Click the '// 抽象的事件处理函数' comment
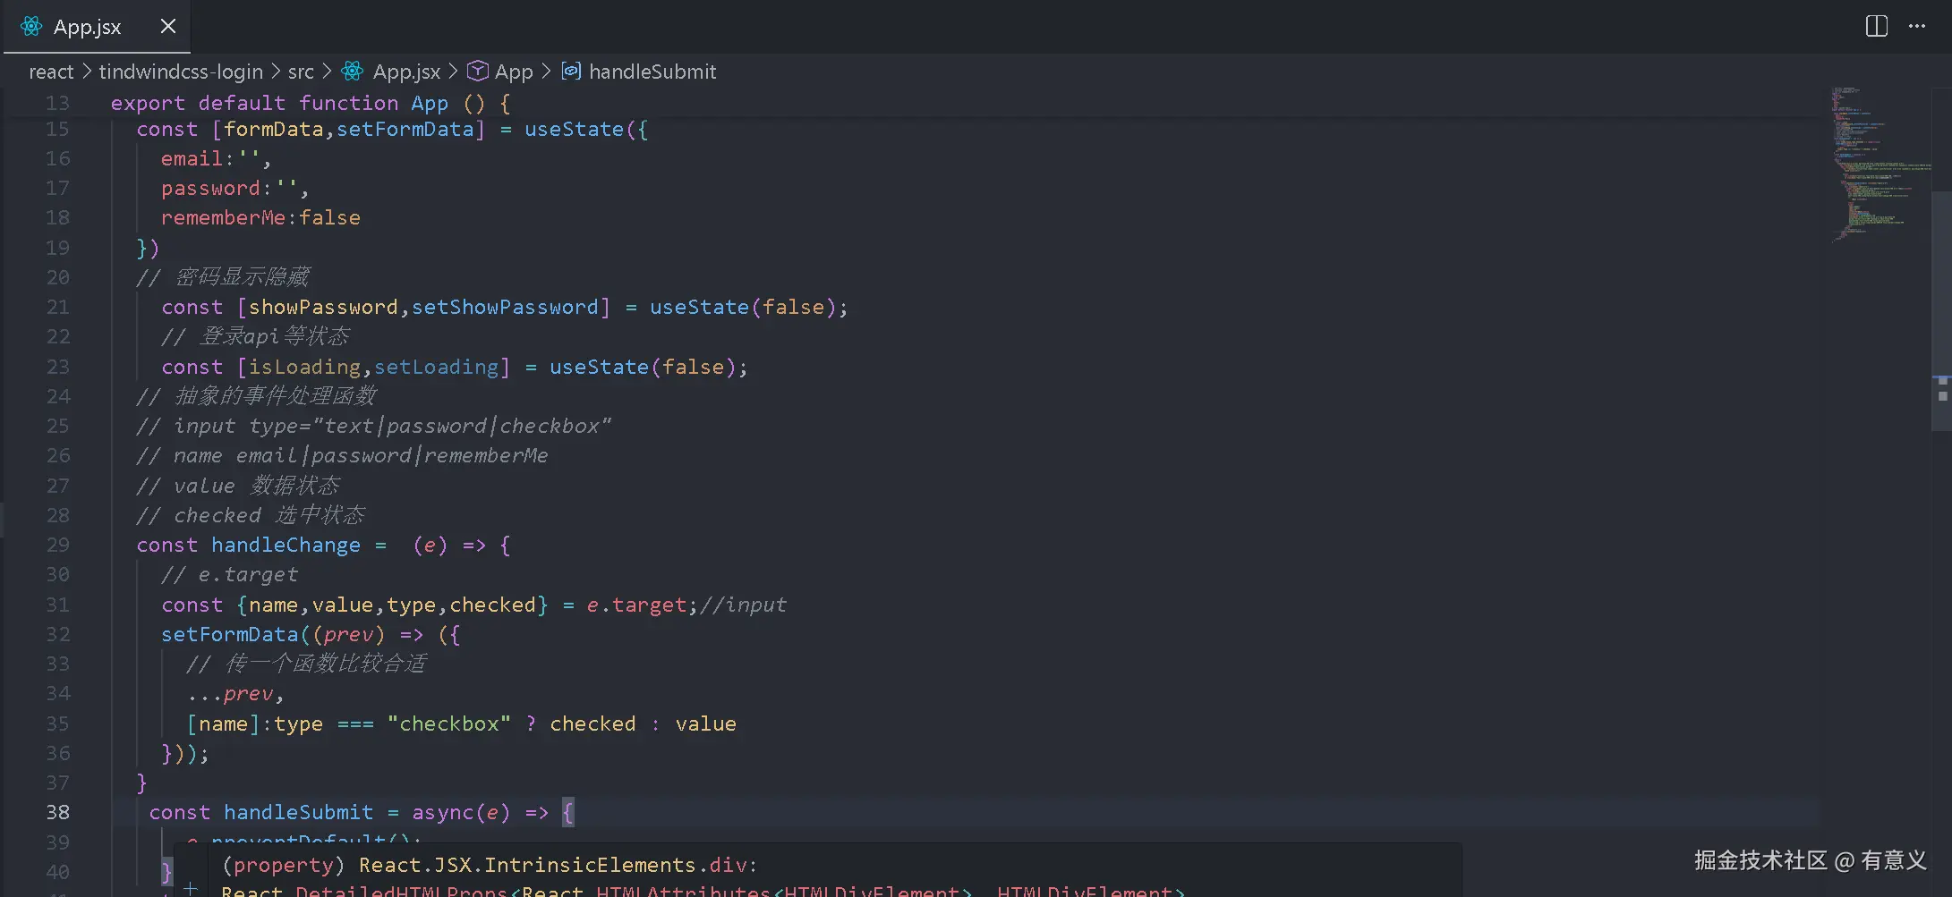The image size is (1952, 897). (x=257, y=396)
